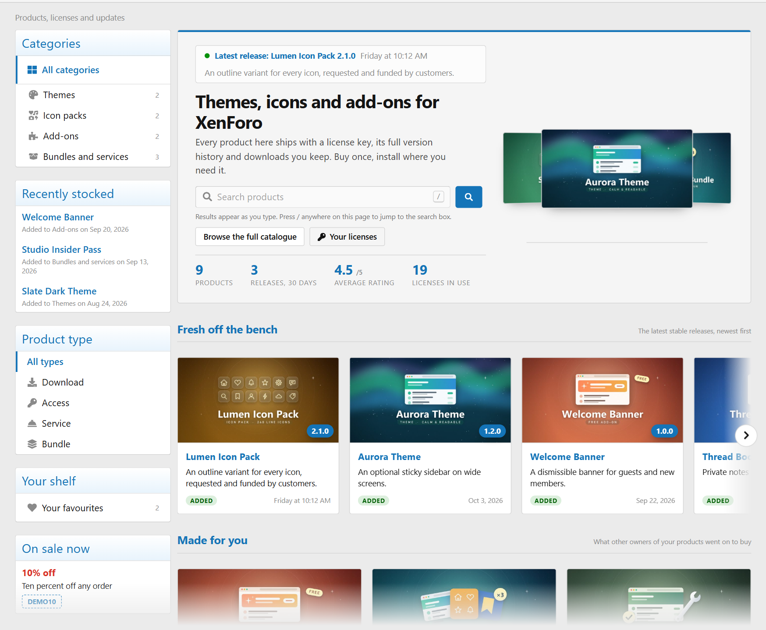
Task: Filter products by Download type
Action: coord(93,382)
